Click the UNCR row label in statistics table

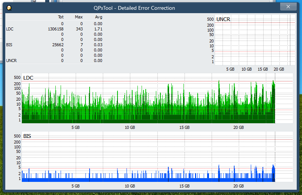click(11, 60)
